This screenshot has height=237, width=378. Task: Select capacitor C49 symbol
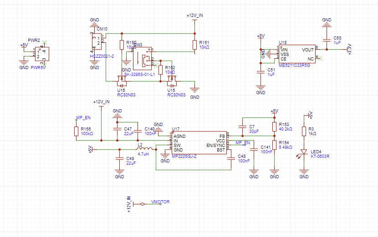pos(120,159)
